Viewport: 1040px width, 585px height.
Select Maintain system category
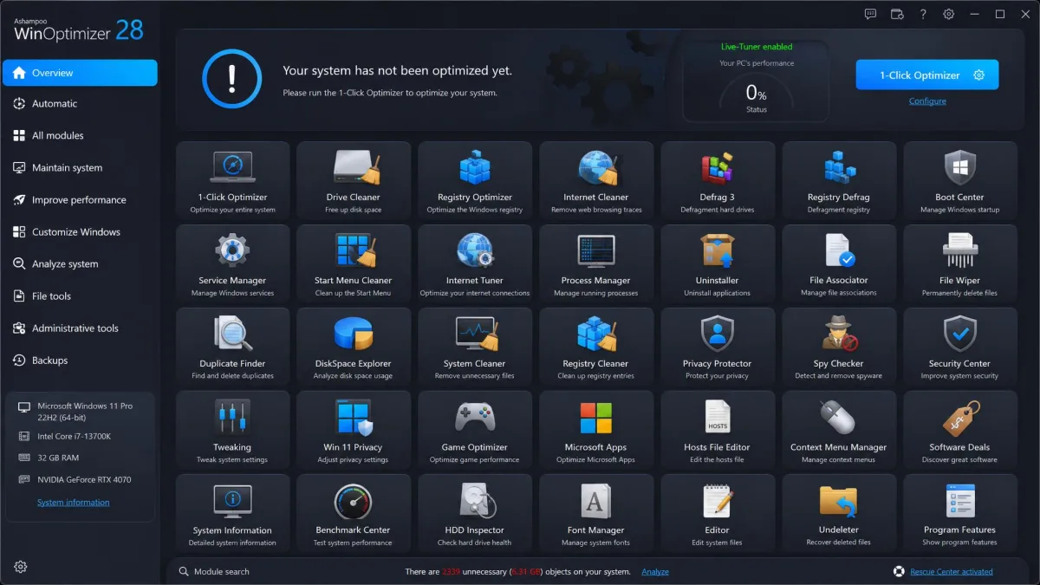(x=80, y=168)
